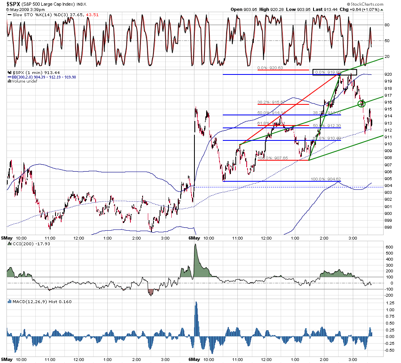Click the MACD histogram legend icon
The width and height of the screenshot is (401, 363).
click(x=10, y=302)
